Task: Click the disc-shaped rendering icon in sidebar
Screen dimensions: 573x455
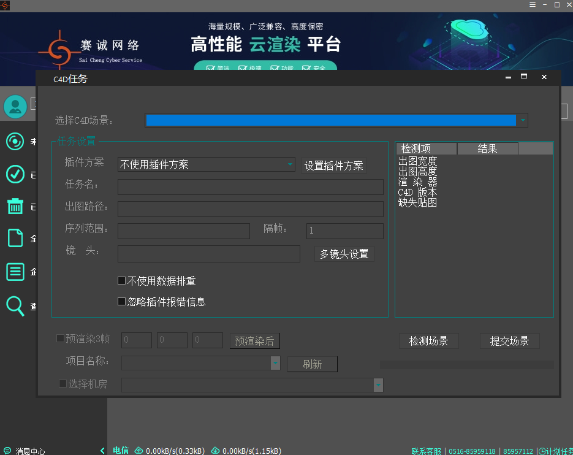Action: [15, 142]
